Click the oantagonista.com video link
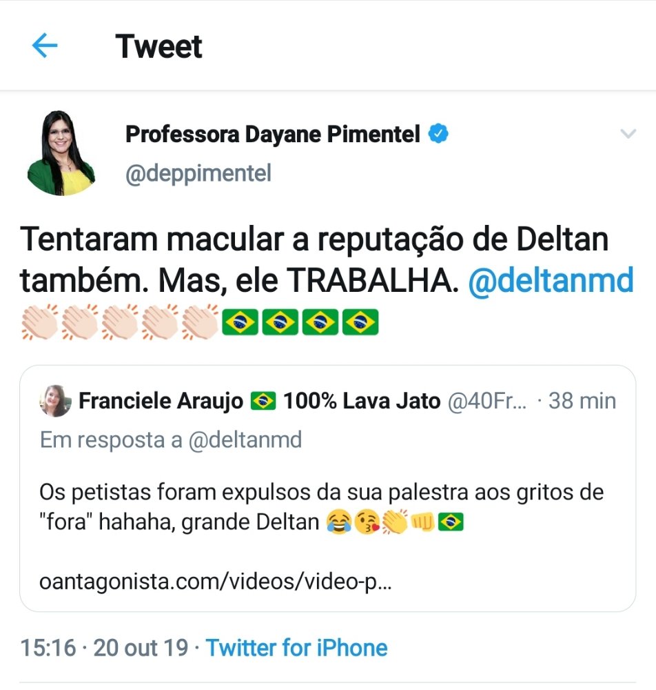The width and height of the screenshot is (656, 690). click(x=216, y=583)
